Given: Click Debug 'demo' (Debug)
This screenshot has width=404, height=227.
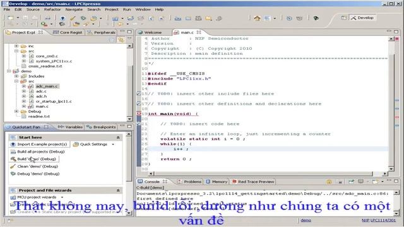Looking at the screenshot, I should [x=35, y=174].
